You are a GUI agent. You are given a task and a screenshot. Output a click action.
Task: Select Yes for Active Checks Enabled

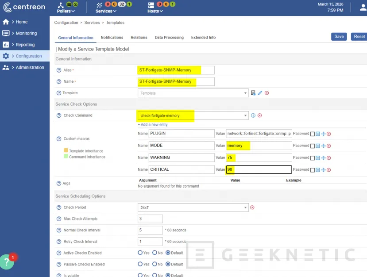click(x=140, y=253)
